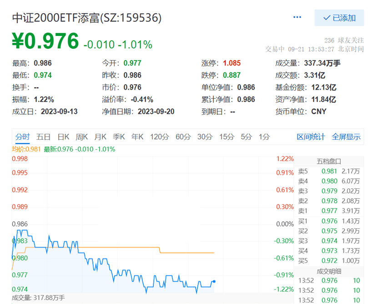Click the 买4 order row at 0.973
Image resolution: width=378 pixels, height=304 pixels.
click(x=329, y=251)
